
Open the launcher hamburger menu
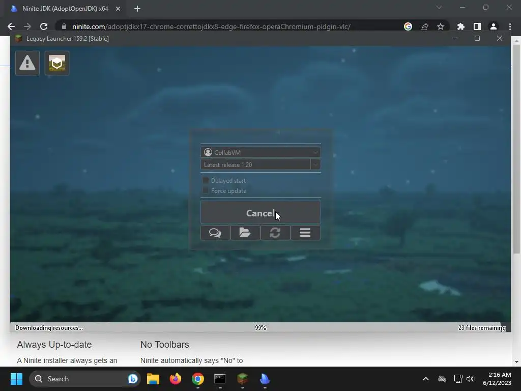305,233
